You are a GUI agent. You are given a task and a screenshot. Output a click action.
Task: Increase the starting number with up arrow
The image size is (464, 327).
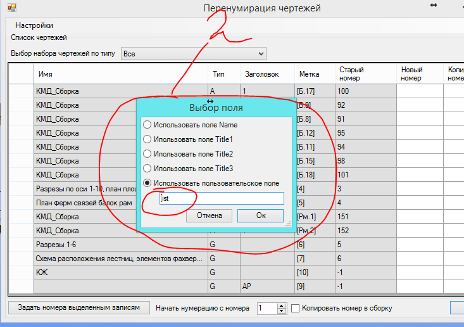pyautogui.click(x=282, y=305)
